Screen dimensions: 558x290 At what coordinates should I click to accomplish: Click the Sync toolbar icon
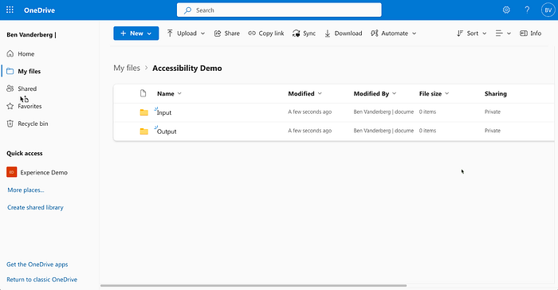coord(296,33)
